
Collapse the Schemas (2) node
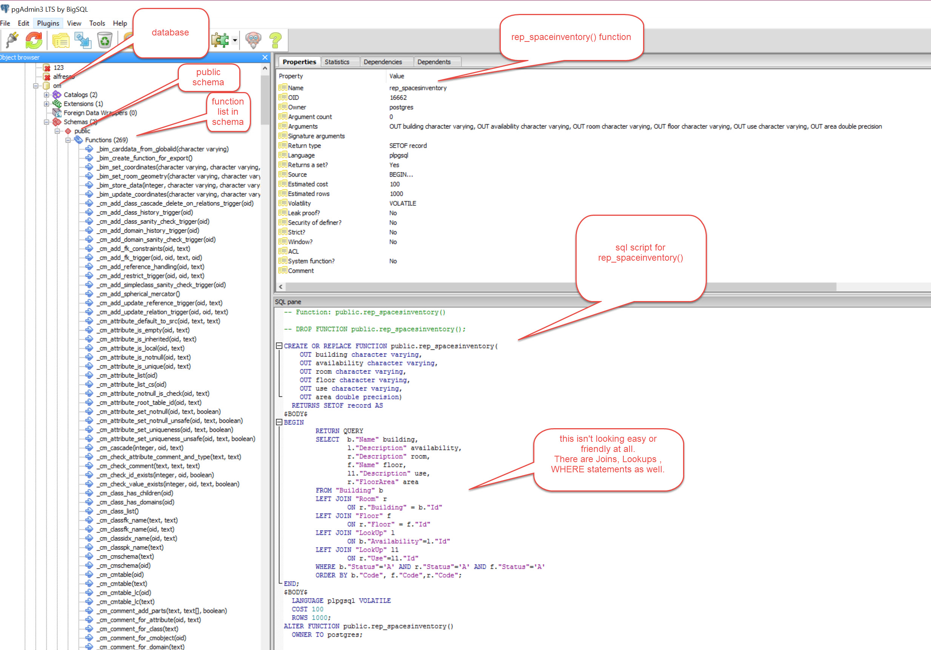tap(47, 122)
